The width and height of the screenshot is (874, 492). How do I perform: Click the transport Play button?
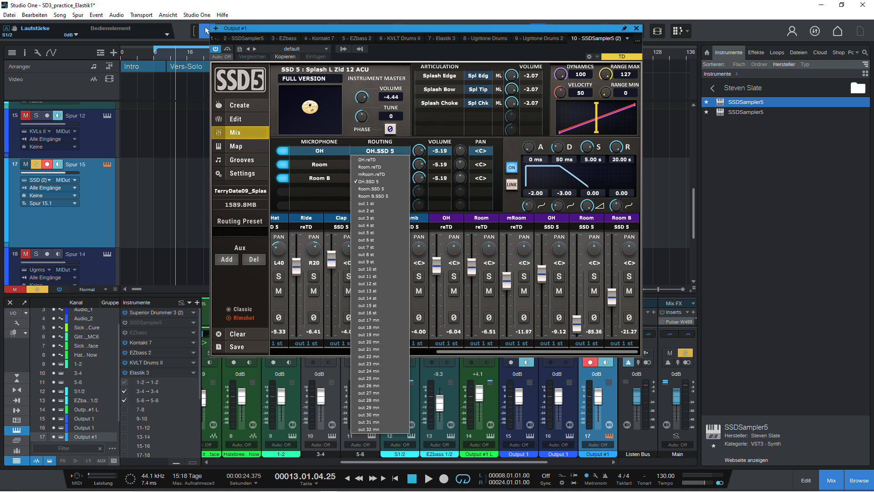428,478
